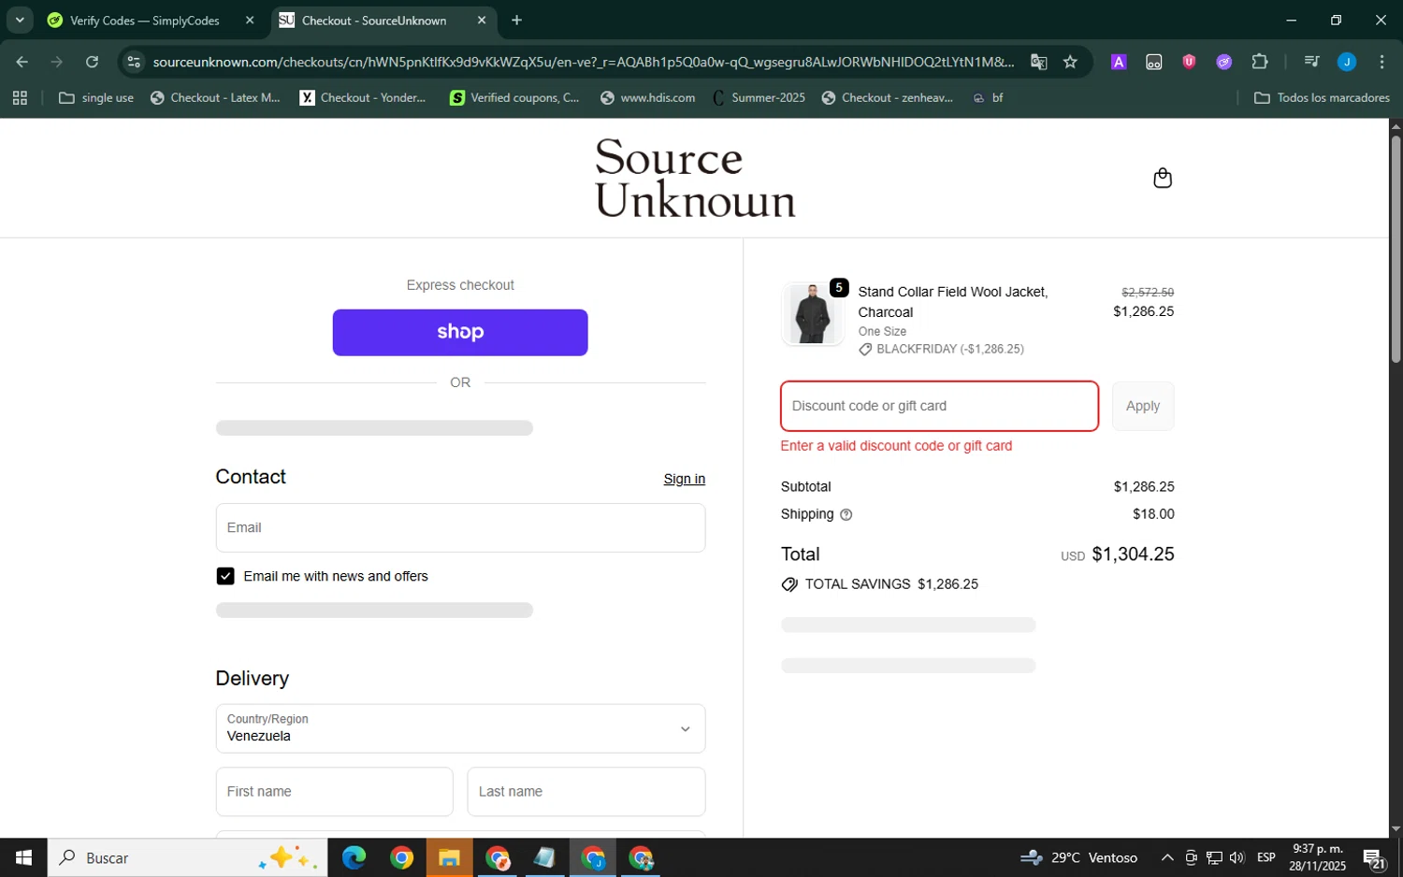Viewport: 1403px width, 877px height.
Task: Open the Chrome three-dot menu
Action: [x=1381, y=62]
